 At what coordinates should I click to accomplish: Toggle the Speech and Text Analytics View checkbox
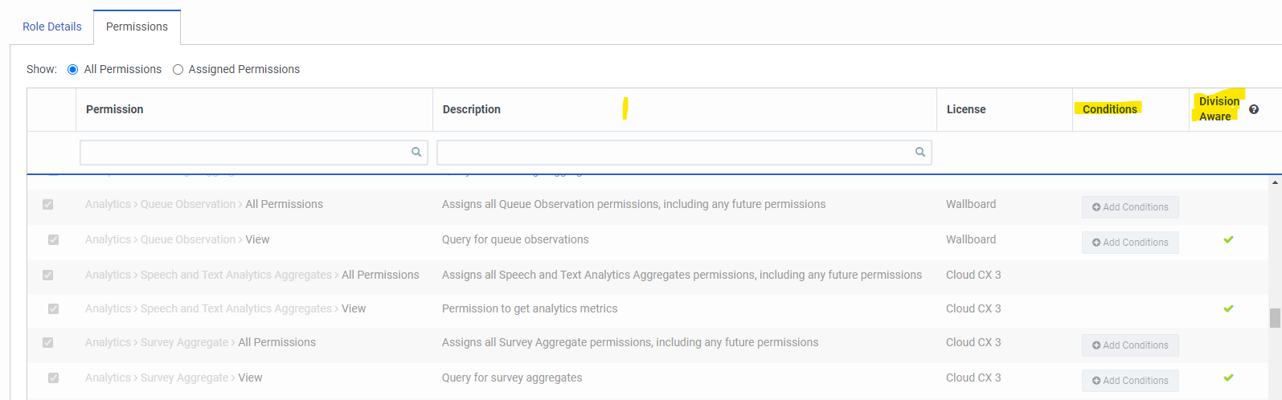(54, 309)
